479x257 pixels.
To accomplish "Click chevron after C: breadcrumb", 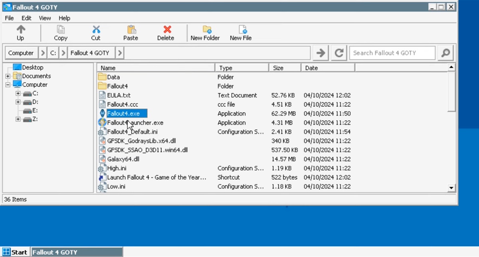I will click(x=63, y=53).
